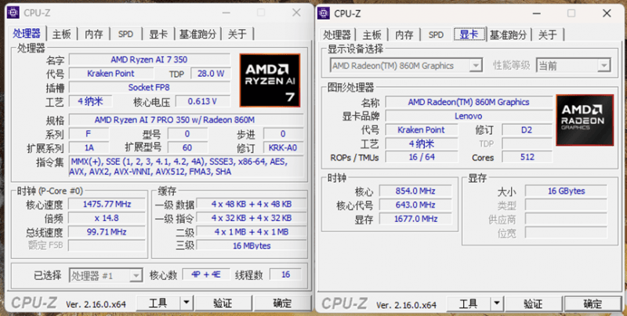
Task: Click the CPU-Z title icon in the graphics window
Action: pos(324,13)
